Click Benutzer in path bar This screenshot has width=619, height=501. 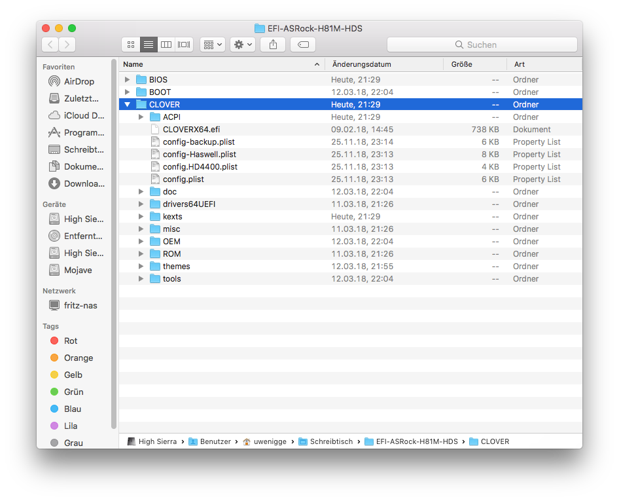tap(210, 442)
